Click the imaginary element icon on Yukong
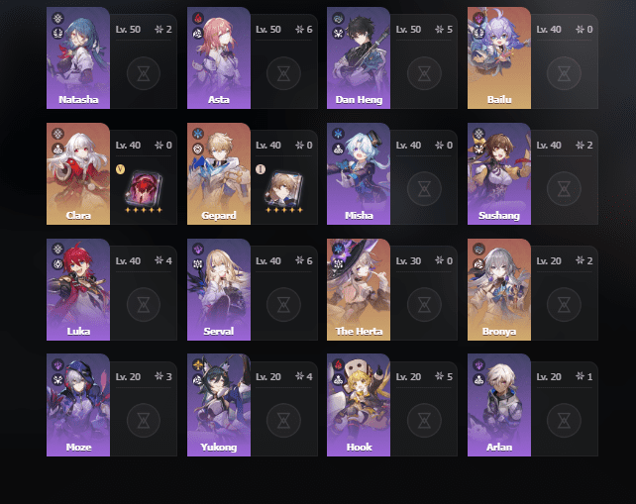The height and width of the screenshot is (504, 636). tap(198, 365)
